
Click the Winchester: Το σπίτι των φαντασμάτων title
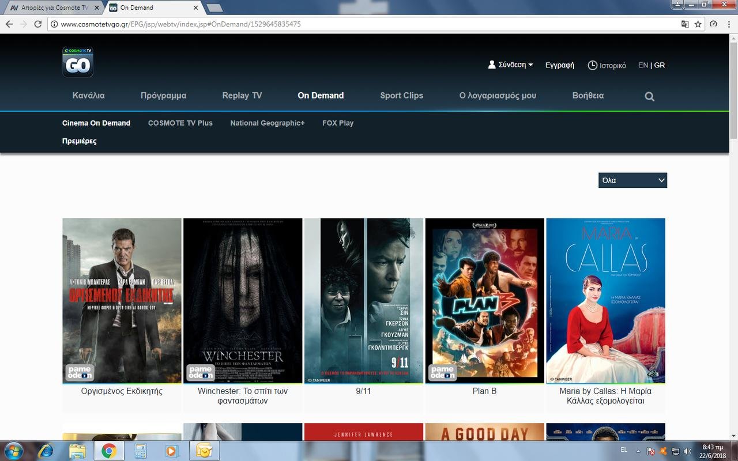[x=243, y=396]
